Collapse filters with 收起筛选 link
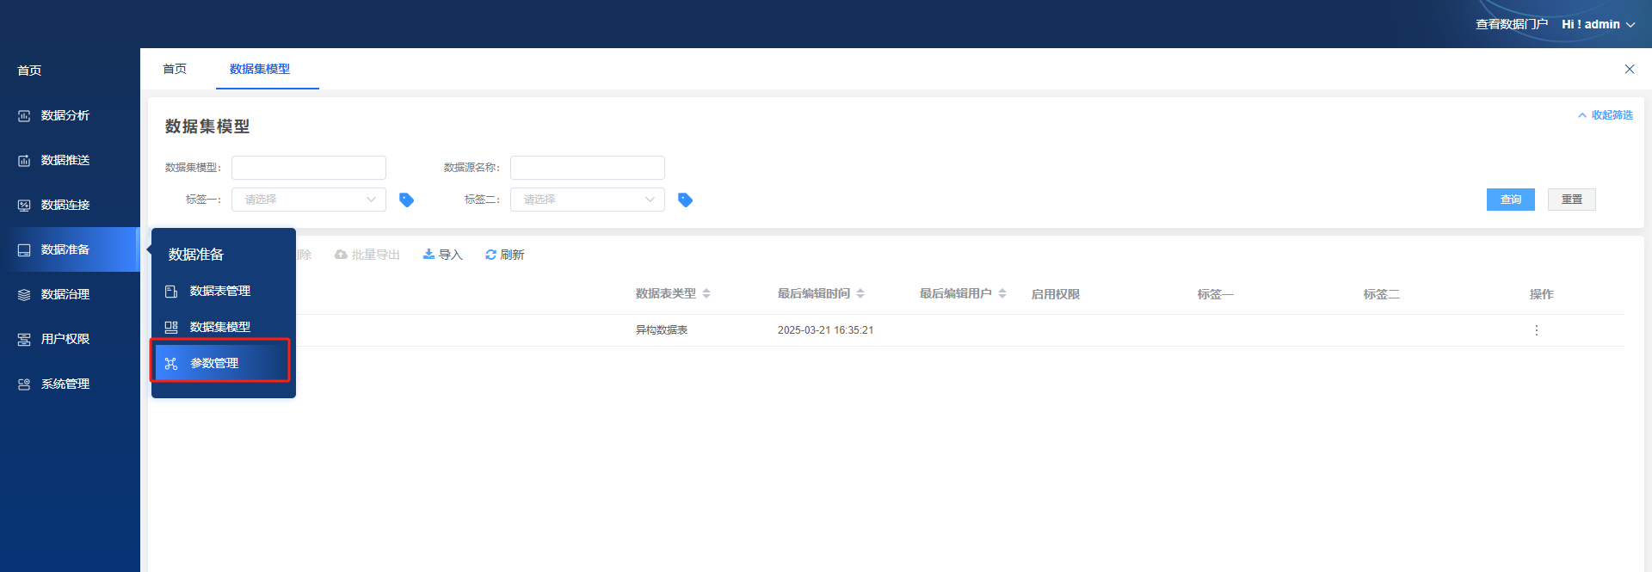This screenshot has width=1652, height=572. [1606, 115]
